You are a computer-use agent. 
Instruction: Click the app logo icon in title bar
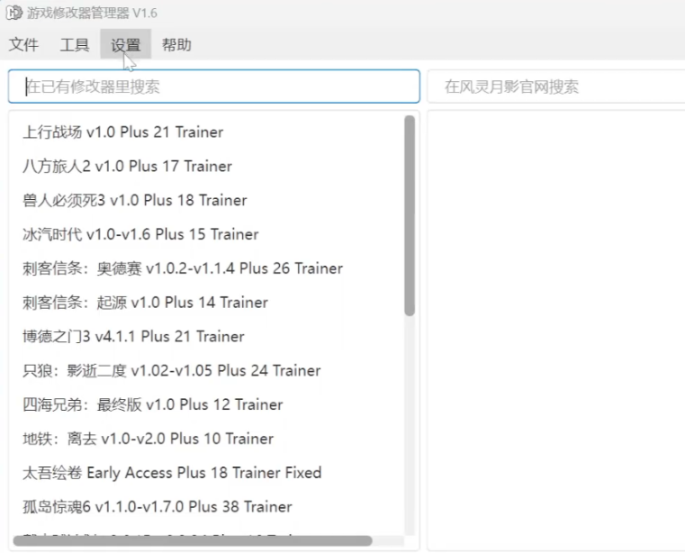click(14, 13)
